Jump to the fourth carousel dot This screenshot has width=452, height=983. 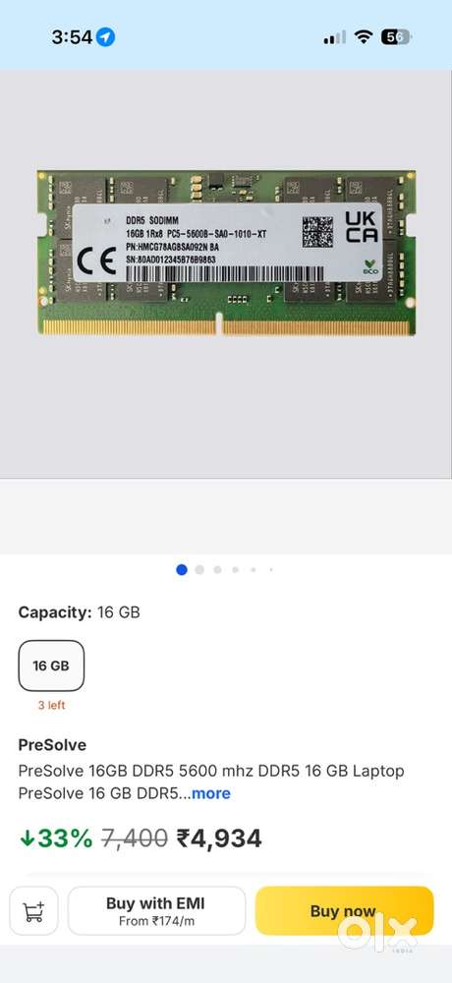coord(235,570)
